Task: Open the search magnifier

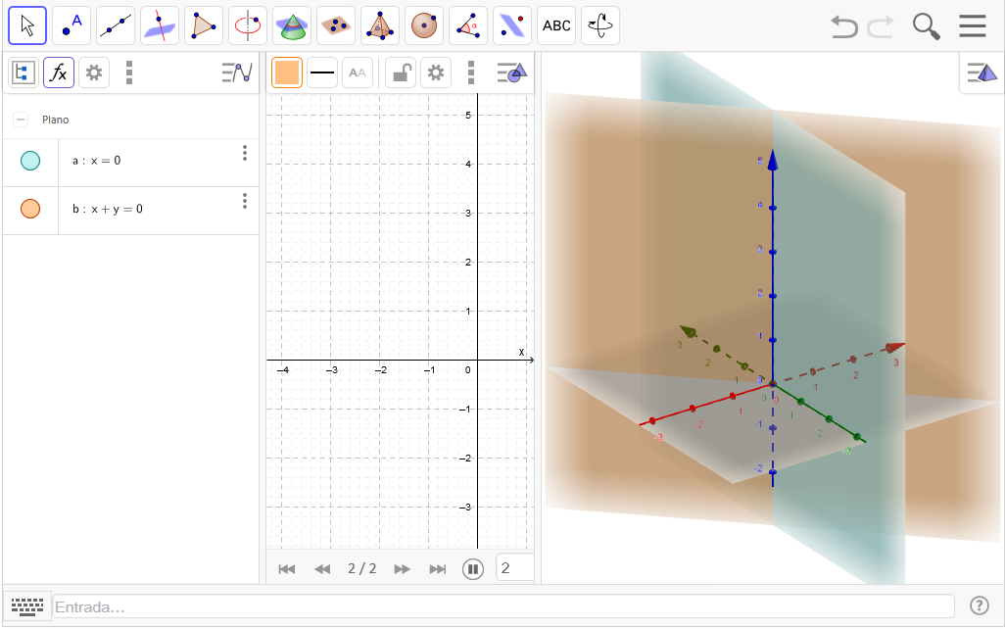Action: [926, 26]
